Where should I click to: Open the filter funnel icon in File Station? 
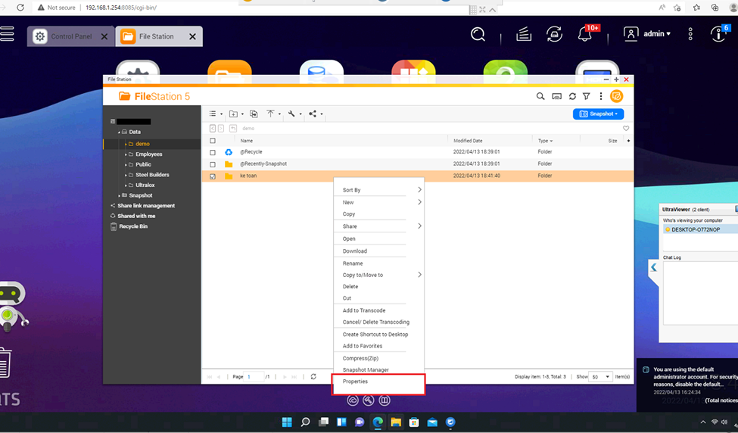pos(586,97)
